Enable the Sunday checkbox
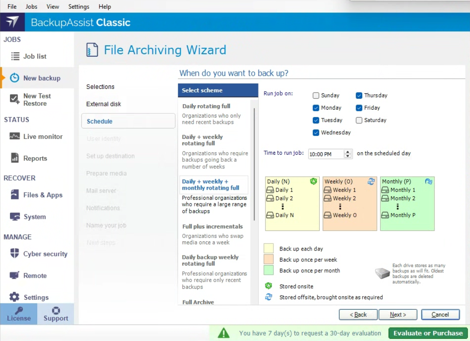 point(316,95)
